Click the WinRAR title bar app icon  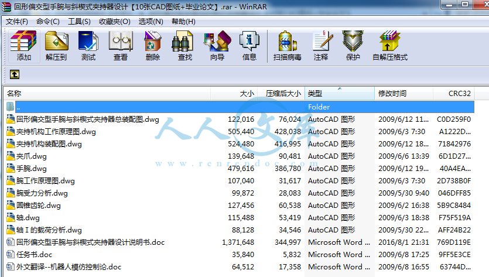(x=6, y=7)
